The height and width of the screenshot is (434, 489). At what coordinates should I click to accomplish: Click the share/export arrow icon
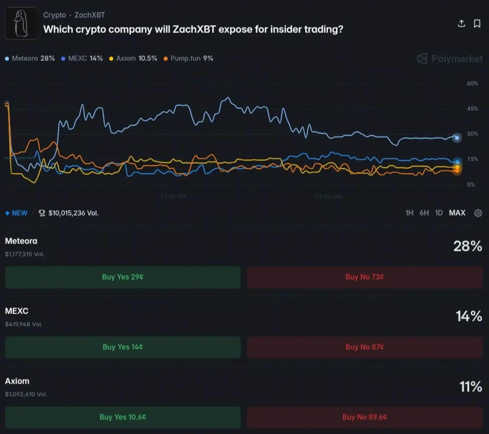click(462, 24)
